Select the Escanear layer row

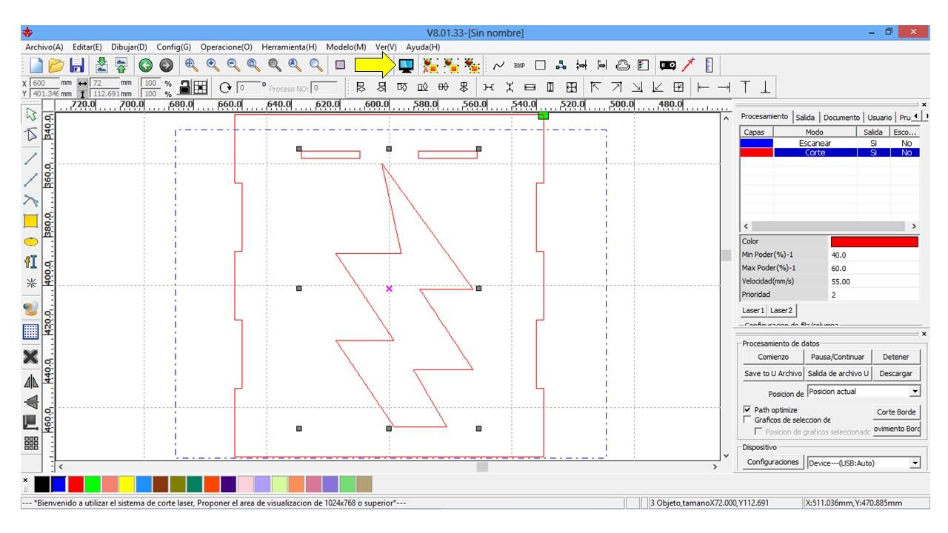[829, 143]
